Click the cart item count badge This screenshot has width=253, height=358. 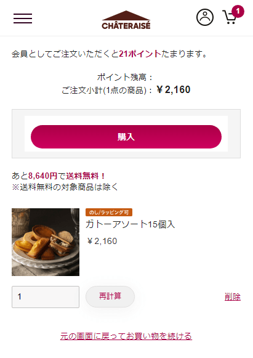(x=238, y=11)
